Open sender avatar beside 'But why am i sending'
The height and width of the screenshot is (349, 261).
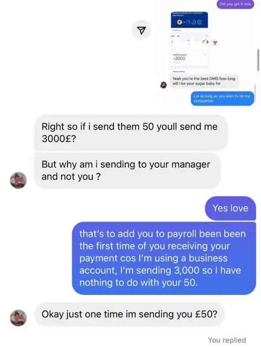click(x=19, y=180)
